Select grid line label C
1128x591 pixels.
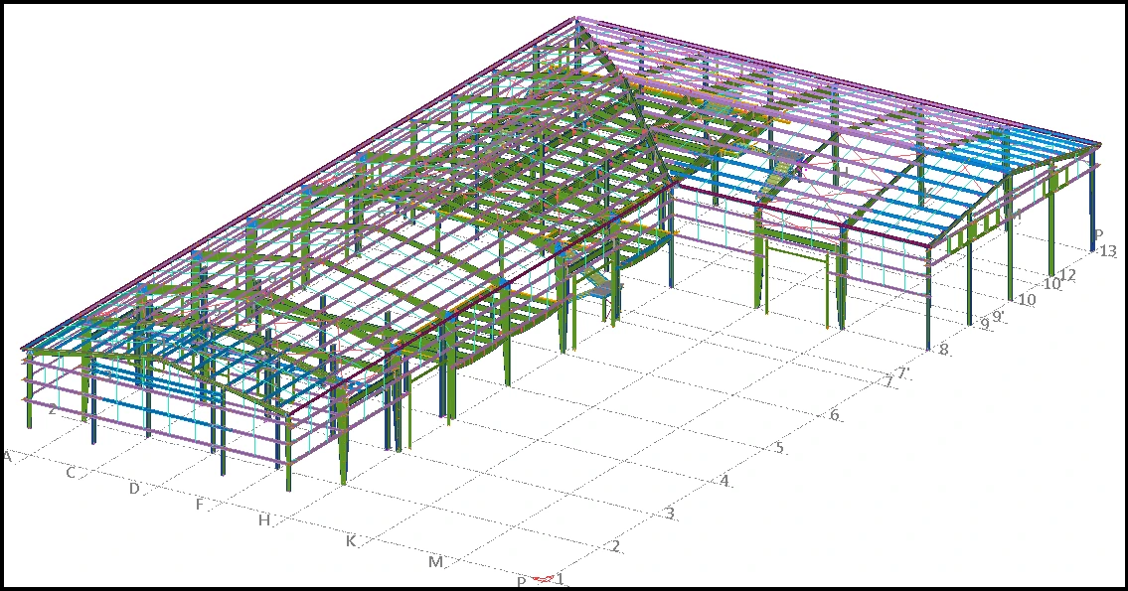(x=71, y=473)
